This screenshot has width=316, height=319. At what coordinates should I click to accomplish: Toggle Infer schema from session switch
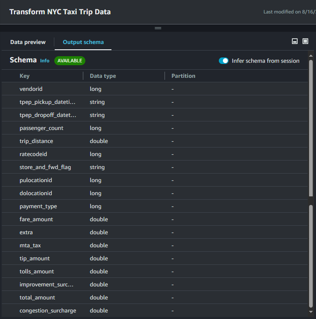click(x=224, y=61)
